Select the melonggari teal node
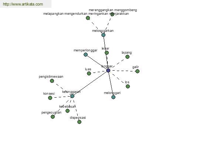 [x=114, y=97]
